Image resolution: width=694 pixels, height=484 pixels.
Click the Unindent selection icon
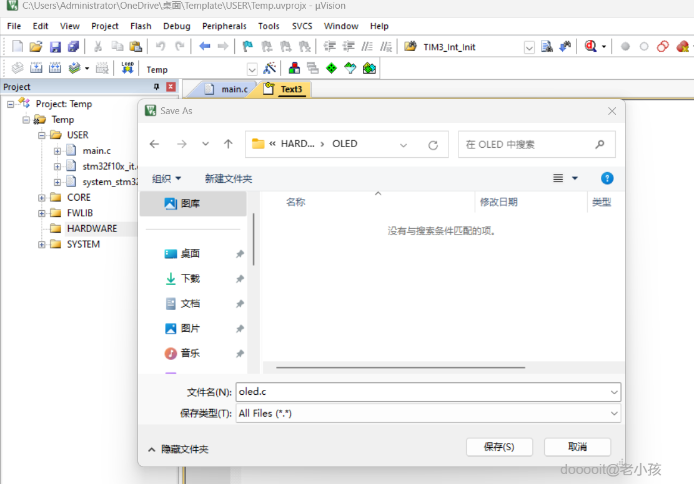click(349, 46)
